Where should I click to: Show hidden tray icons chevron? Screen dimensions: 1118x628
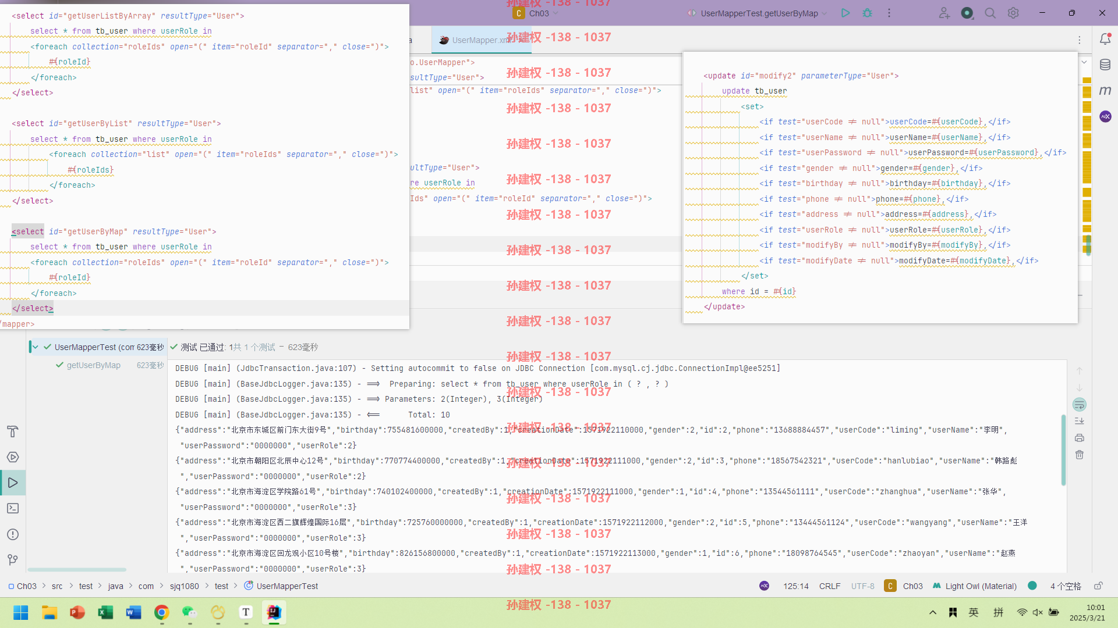click(x=933, y=612)
